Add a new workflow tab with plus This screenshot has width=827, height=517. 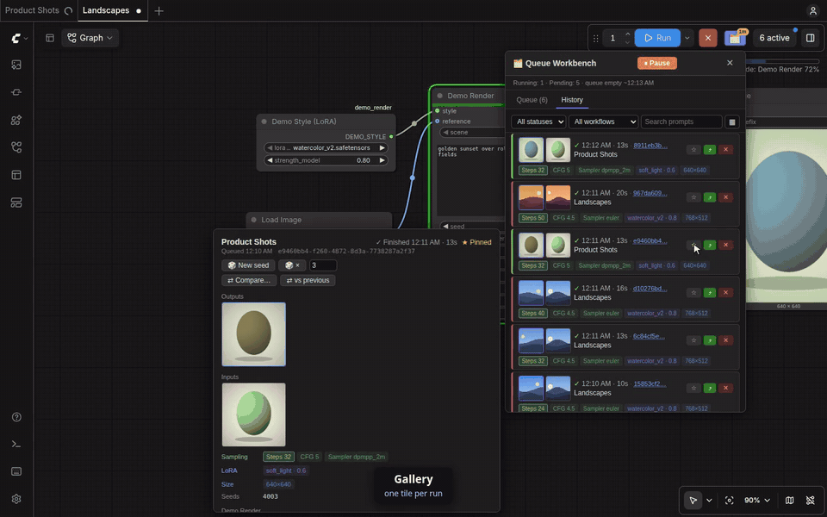159,10
